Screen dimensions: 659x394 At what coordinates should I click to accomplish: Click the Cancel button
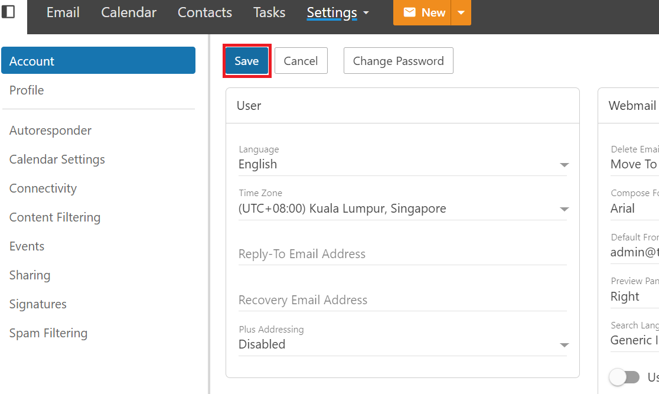pos(301,61)
